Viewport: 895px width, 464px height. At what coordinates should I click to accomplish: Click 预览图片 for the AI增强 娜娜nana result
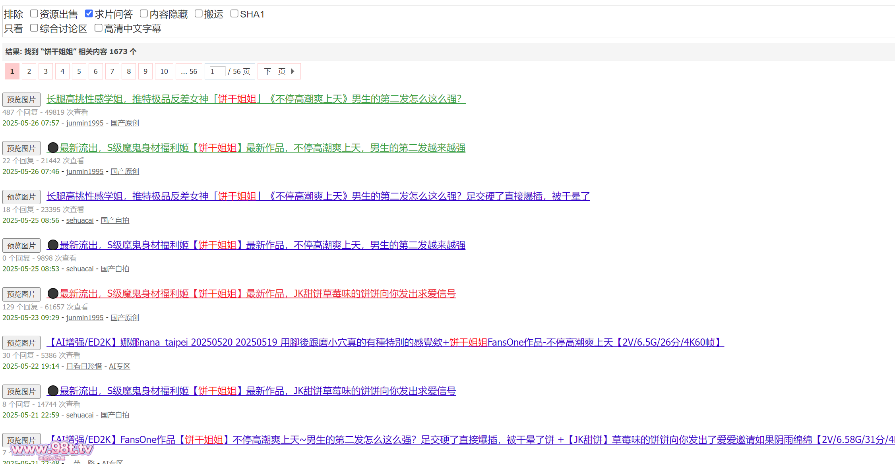(21, 343)
